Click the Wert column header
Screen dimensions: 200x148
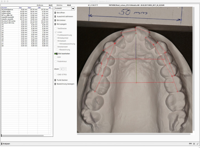click(32, 8)
